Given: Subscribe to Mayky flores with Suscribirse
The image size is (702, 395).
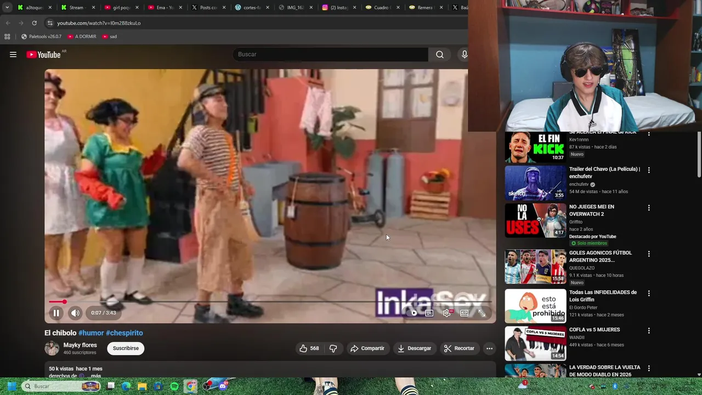Looking at the screenshot, I should pyautogui.click(x=126, y=348).
